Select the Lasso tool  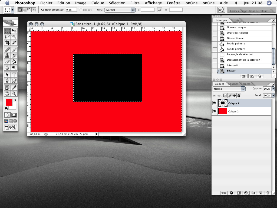point(7,37)
